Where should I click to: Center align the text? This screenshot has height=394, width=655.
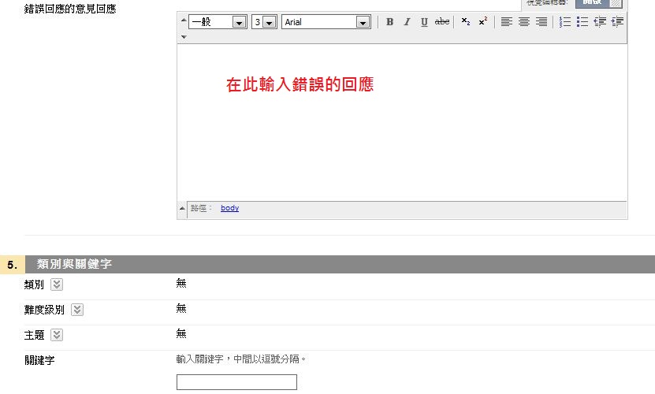[x=523, y=22]
